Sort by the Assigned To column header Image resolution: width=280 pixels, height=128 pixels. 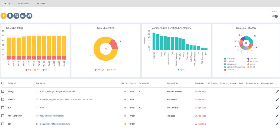click(172, 83)
